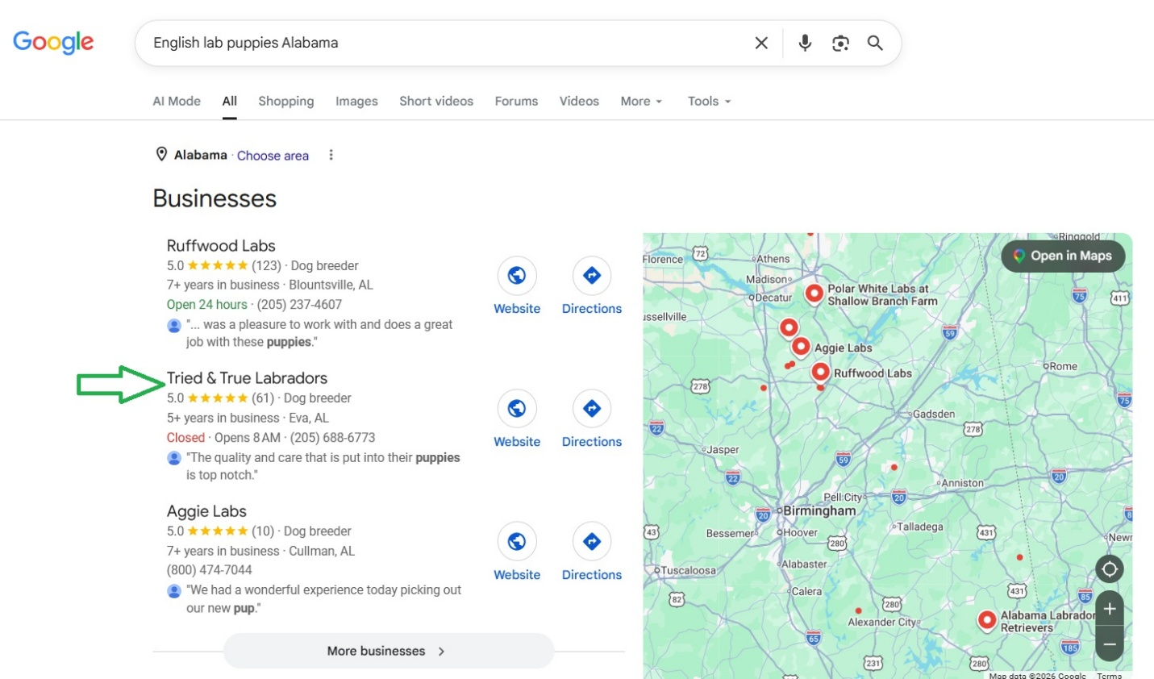This screenshot has height=679, width=1154.
Task: Open the Tried & True Labradors listing
Action: tap(247, 377)
